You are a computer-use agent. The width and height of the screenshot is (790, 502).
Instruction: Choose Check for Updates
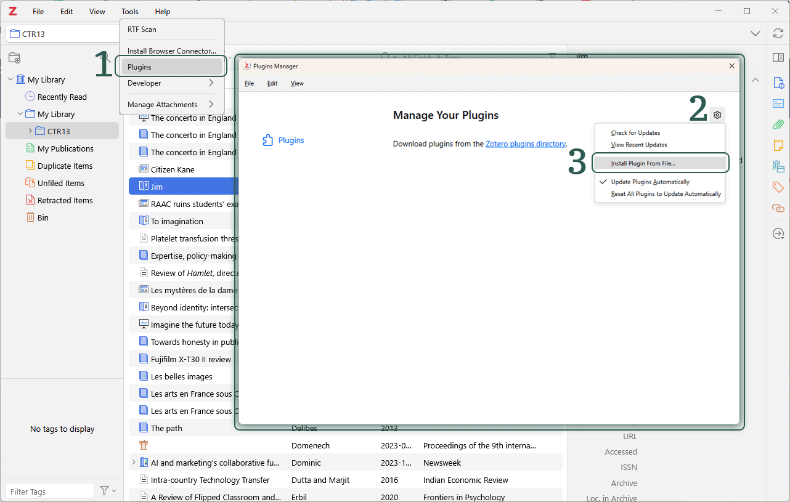point(660,133)
